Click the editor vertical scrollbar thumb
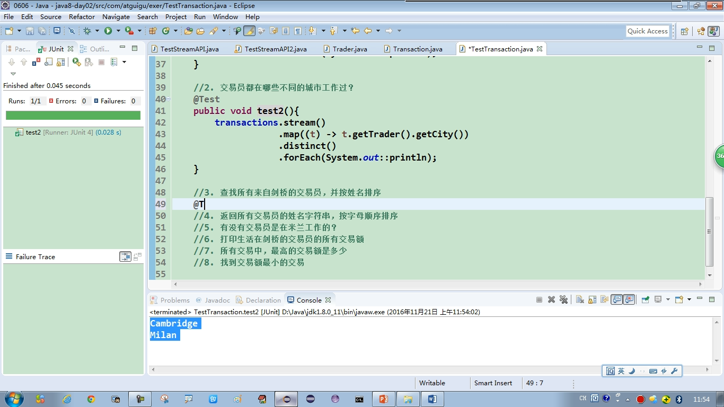Viewport: 724px width, 407px height. pyautogui.click(x=710, y=231)
